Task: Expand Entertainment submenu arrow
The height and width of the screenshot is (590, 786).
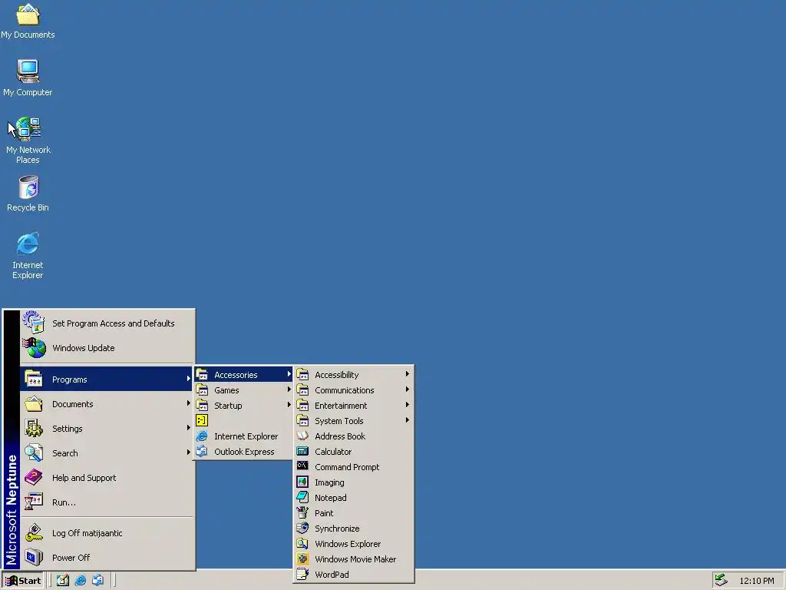Action: click(x=408, y=405)
